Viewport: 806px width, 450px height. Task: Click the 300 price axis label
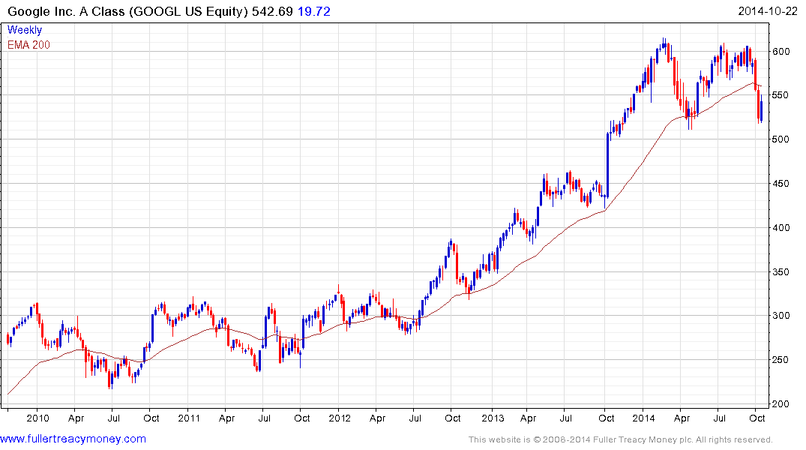click(x=781, y=316)
